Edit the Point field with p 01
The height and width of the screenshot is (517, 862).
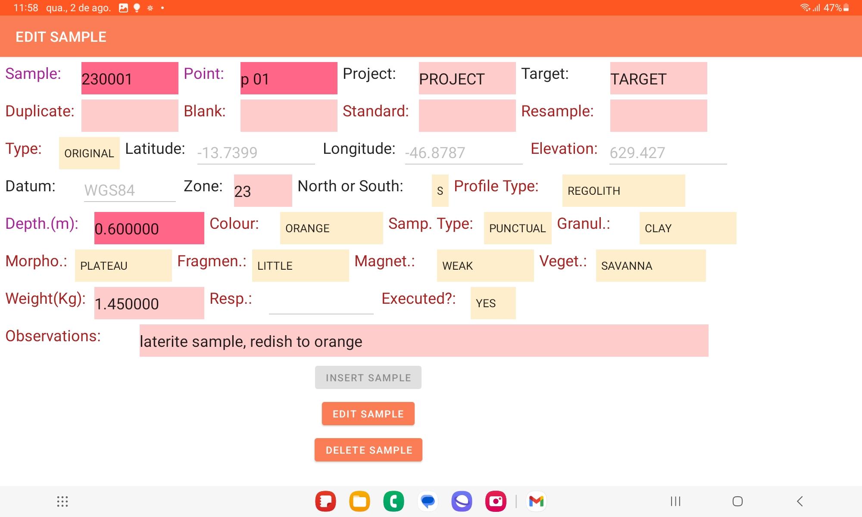click(289, 78)
